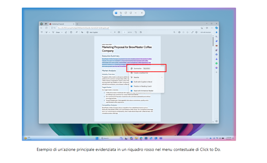267x163 pixels.
Task: Print the PDF document
Action: (x=179, y=32)
